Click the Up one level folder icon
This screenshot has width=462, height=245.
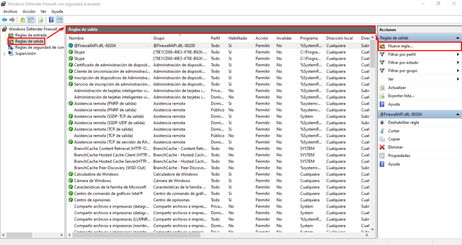click(23, 20)
